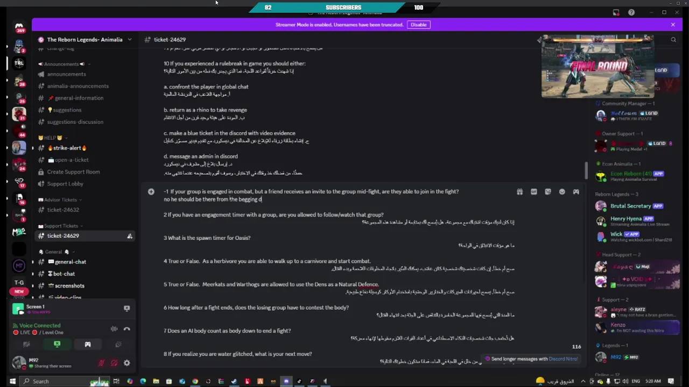Image resolution: width=689 pixels, height=387 pixels.
Task: Toggle headphone deafen in user panel
Action: tap(114, 363)
